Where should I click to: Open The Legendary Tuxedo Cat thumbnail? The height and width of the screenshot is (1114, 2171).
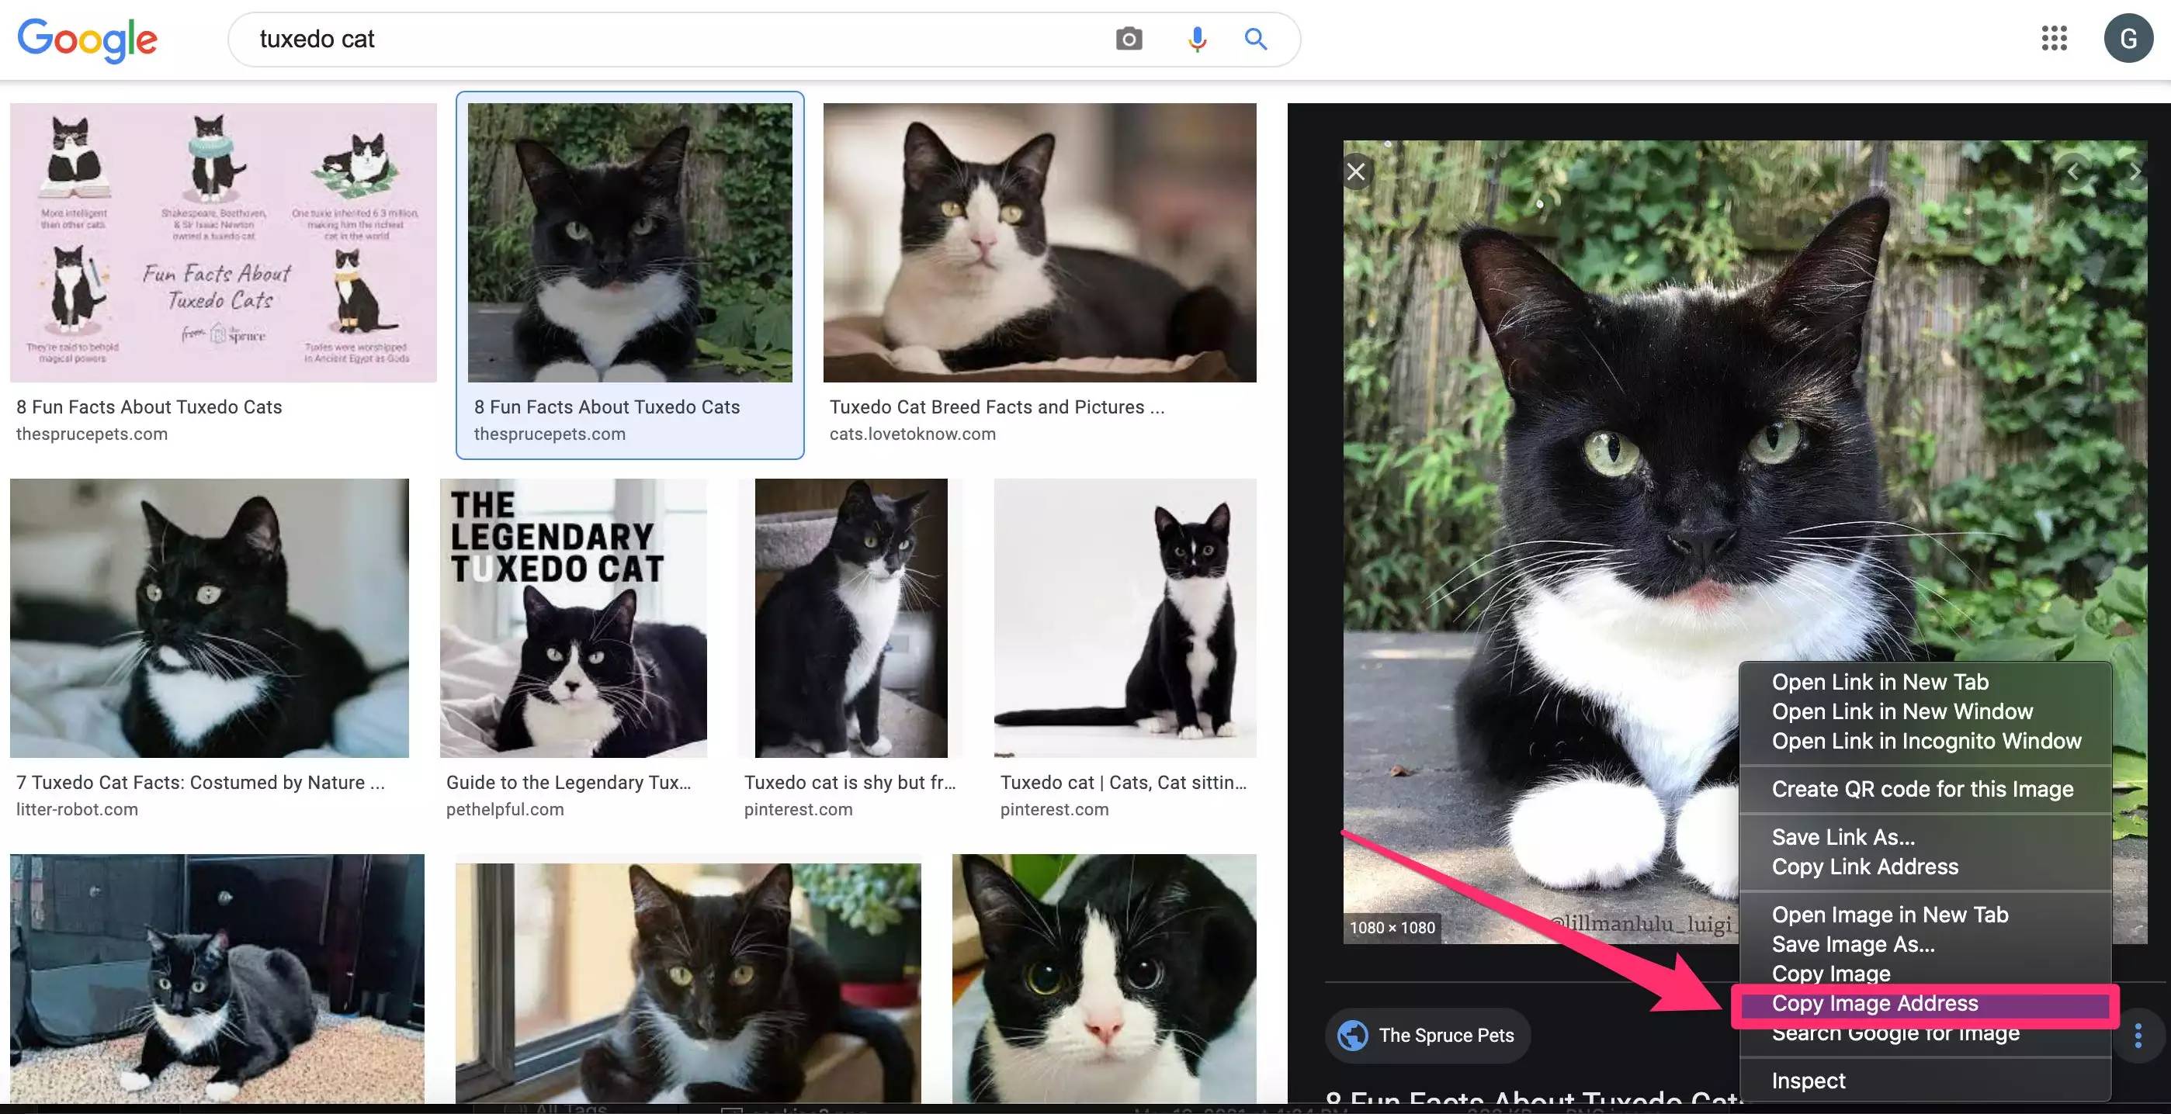coord(573,618)
